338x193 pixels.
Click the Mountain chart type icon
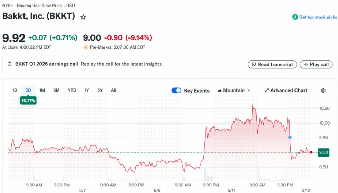(220, 90)
